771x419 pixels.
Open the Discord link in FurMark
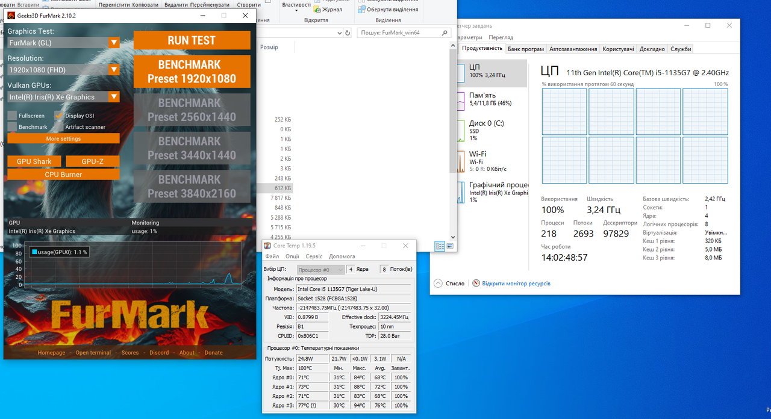click(159, 353)
